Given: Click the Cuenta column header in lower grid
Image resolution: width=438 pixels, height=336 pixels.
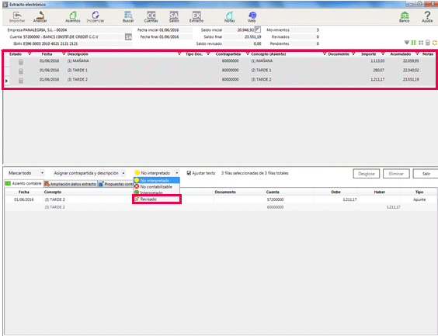Looking at the screenshot, I should pyautogui.click(x=273, y=192).
